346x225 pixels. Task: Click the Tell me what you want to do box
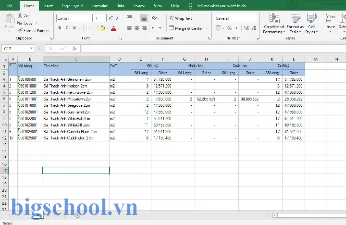click(x=222, y=6)
